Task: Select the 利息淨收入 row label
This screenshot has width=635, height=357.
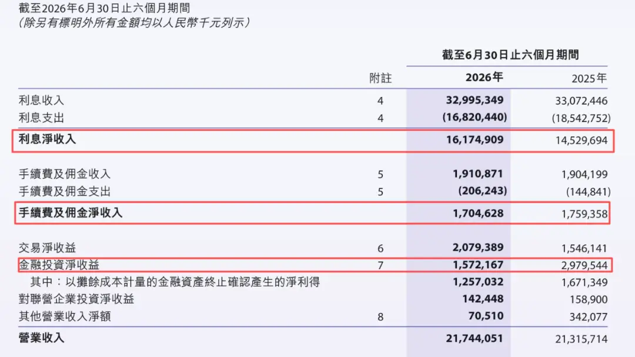Action: click(x=47, y=139)
